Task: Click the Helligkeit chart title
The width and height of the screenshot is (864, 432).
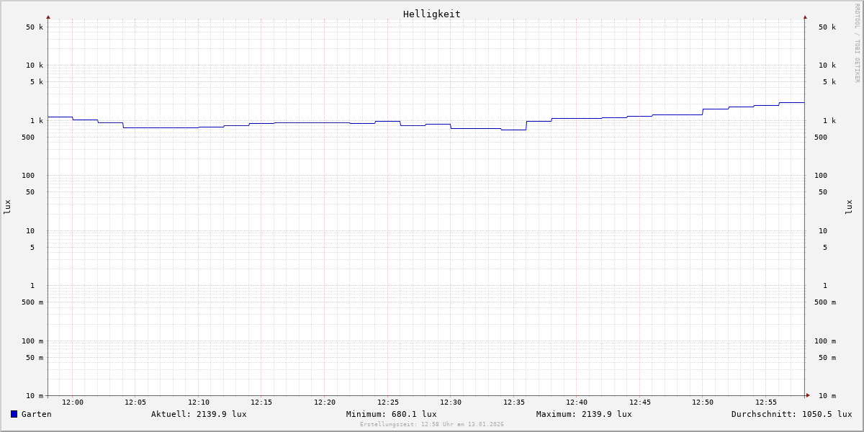Action: point(431,14)
